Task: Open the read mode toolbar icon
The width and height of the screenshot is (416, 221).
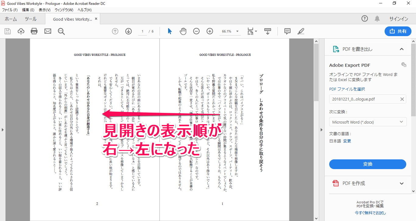Action: pos(268,31)
